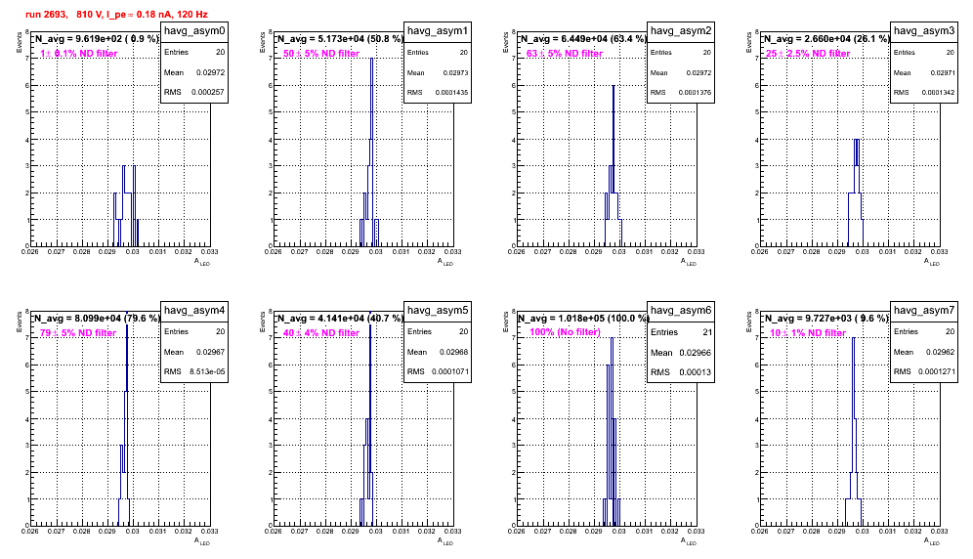Click the RMS 0.0001271 value in havg_asym7
This screenshot has height=559, width=973.
click(937, 371)
